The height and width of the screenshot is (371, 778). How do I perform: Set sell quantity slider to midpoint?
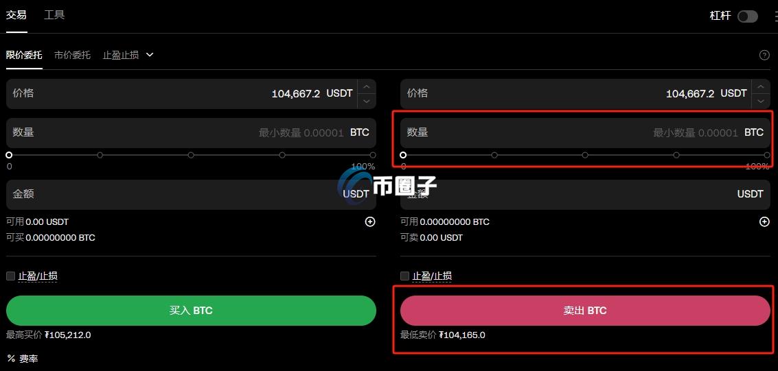(585, 155)
